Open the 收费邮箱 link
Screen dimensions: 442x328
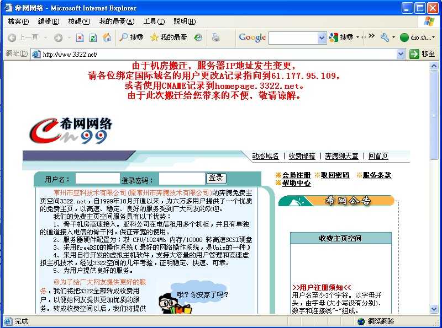tap(302, 155)
